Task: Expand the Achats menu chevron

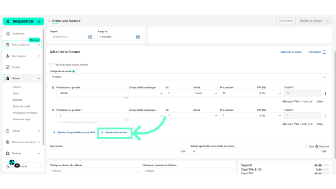Action: (x=39, y=131)
